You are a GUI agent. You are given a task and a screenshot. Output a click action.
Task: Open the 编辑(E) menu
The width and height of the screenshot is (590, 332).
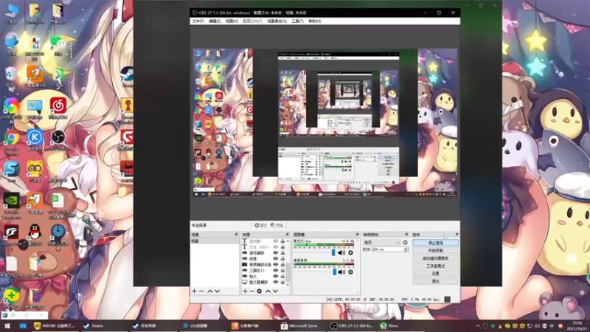pyautogui.click(x=215, y=21)
